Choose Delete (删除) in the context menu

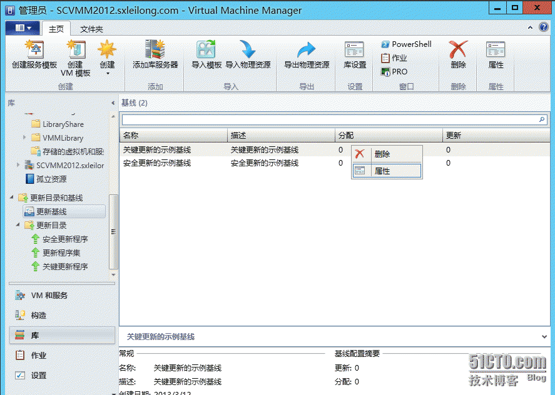(x=387, y=154)
